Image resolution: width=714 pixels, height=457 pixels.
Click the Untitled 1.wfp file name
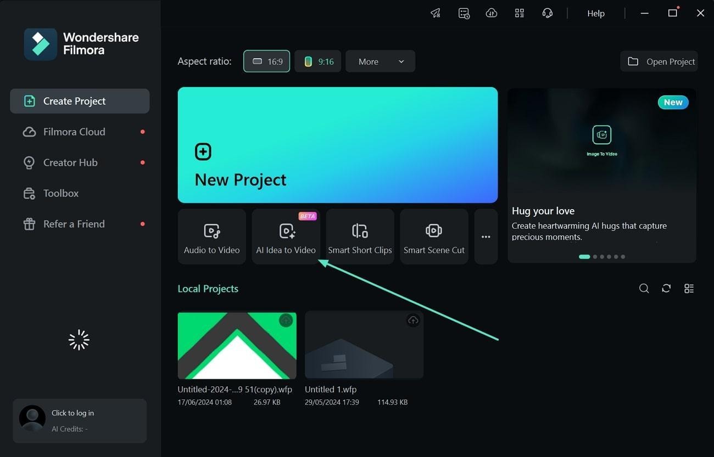click(x=331, y=390)
